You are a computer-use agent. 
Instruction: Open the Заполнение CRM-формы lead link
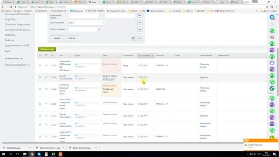point(65,64)
